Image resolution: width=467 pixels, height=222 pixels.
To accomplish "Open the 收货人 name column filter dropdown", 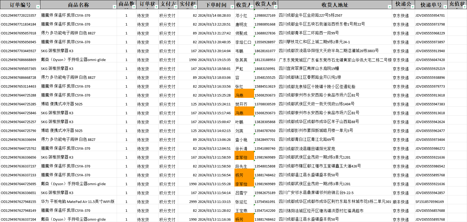I will pos(252,7).
